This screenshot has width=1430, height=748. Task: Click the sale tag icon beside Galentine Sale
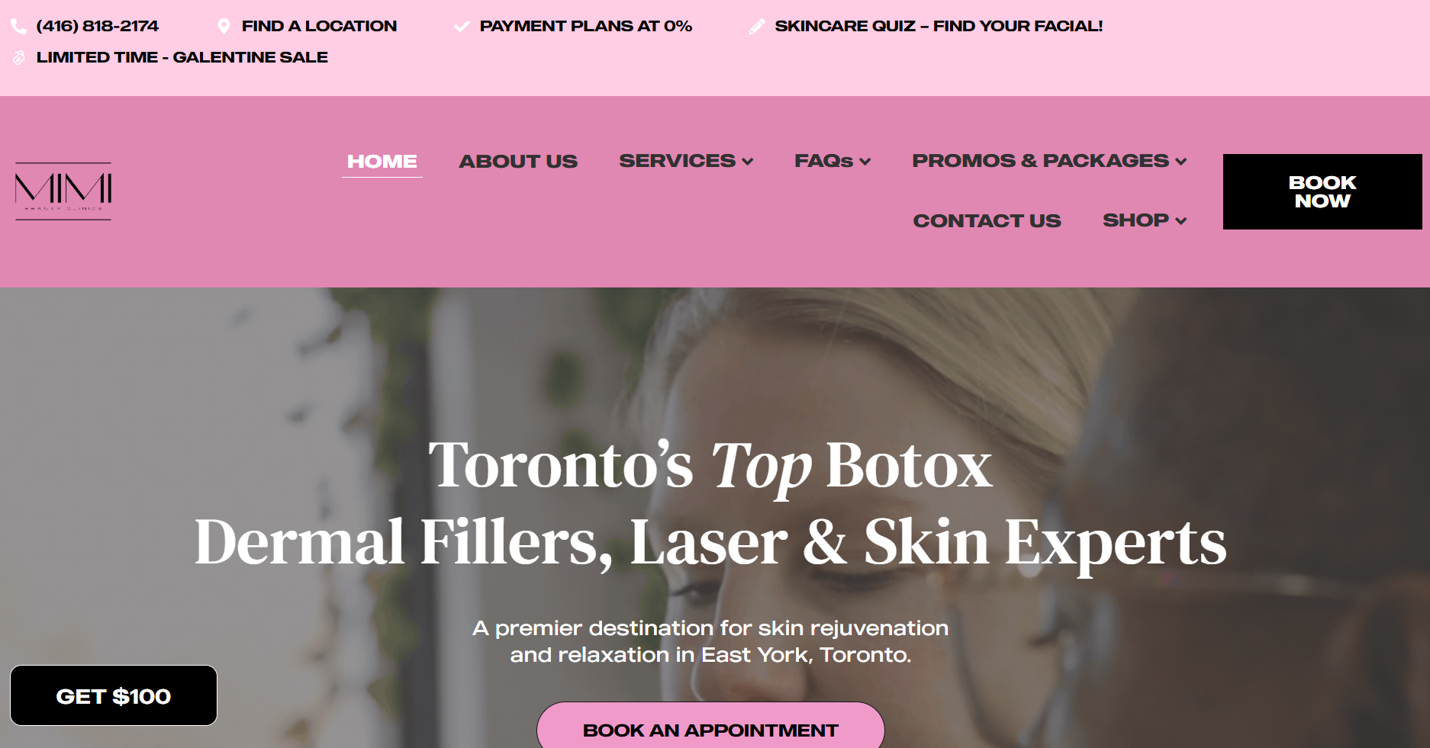[19, 58]
